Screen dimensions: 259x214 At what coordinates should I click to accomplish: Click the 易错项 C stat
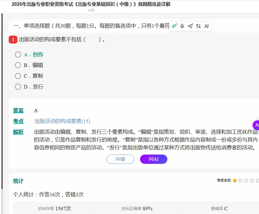219,208
